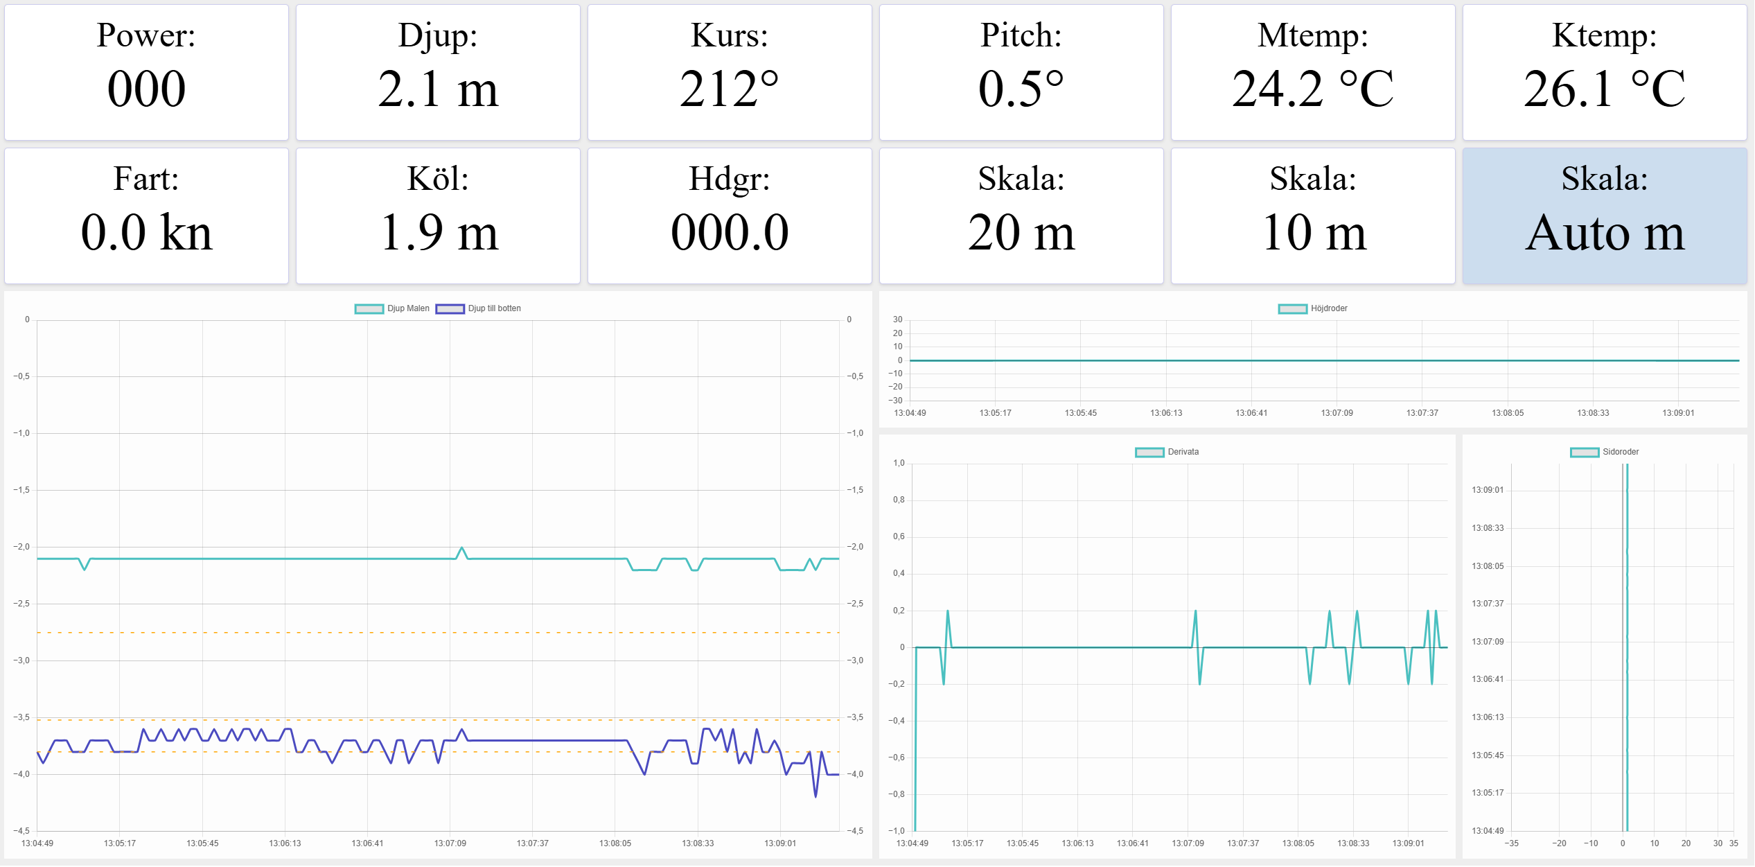Click the Power 000 tile
1755x867 pixels.
tap(146, 73)
